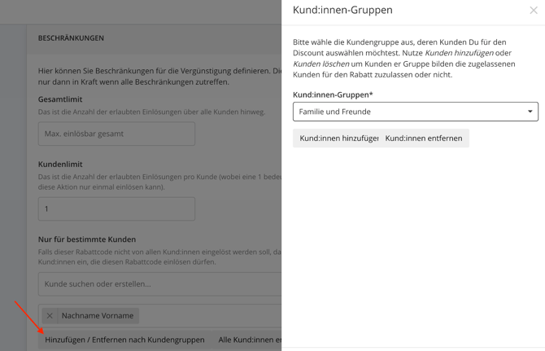Click the Kund:innen-Gruppen panel title

pos(342,11)
